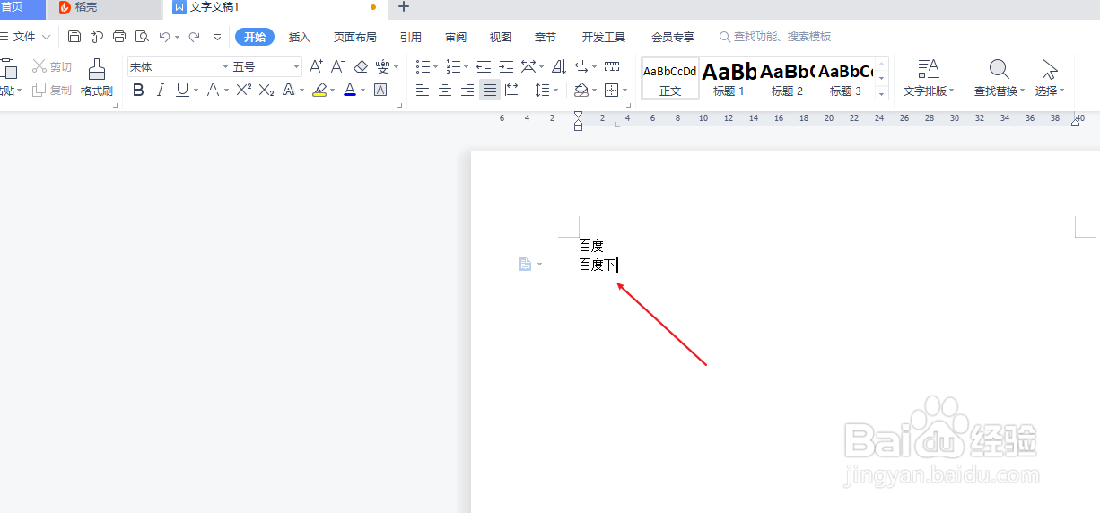Decrease font size with A- icon

point(338,66)
